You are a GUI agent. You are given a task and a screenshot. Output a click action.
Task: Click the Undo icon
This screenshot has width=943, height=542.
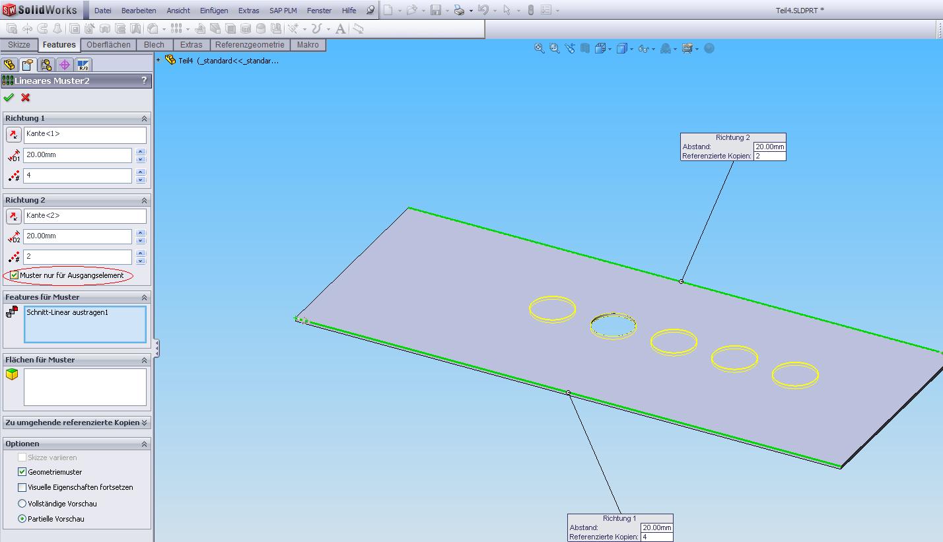click(x=483, y=10)
